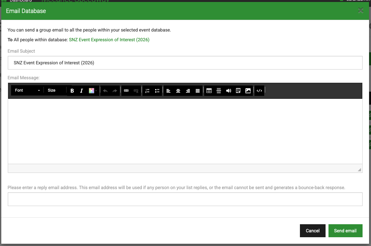Open the SNZ Event Expression of Interest database link
This screenshot has width=371, height=246.
click(x=109, y=40)
